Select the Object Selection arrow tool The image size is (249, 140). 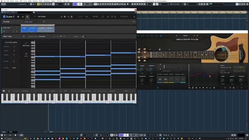[95, 4]
